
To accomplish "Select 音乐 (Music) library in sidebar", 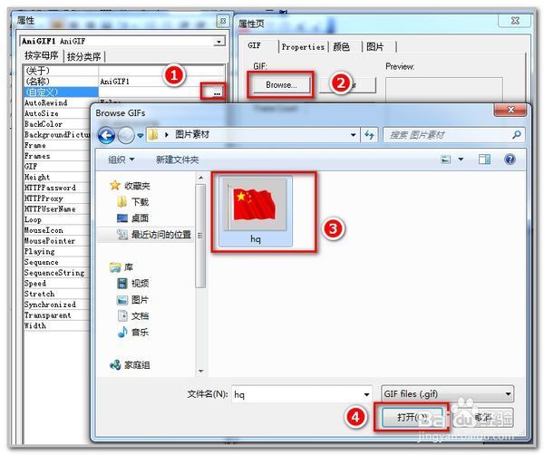I will coord(140,332).
